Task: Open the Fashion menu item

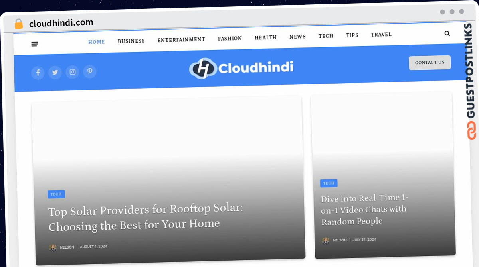Action: [x=230, y=39]
